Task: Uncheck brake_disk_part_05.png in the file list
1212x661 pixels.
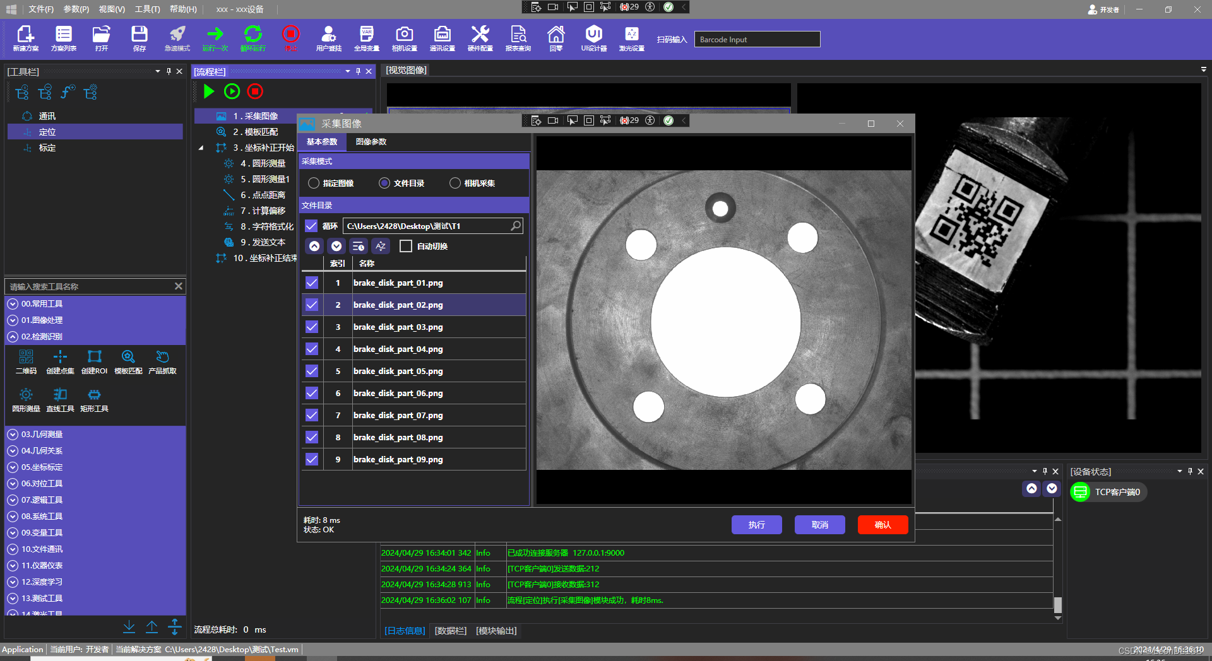Action: 311,371
